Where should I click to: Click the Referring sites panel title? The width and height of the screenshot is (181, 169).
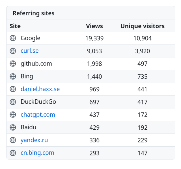click(33, 13)
